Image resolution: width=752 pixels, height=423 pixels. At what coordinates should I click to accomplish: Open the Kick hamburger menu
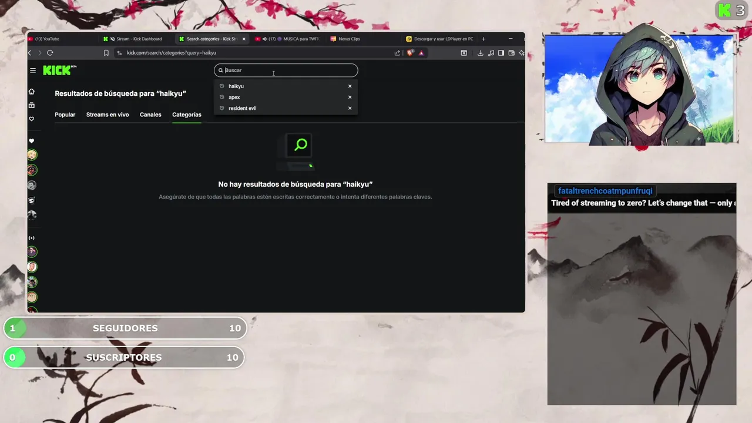(x=33, y=70)
